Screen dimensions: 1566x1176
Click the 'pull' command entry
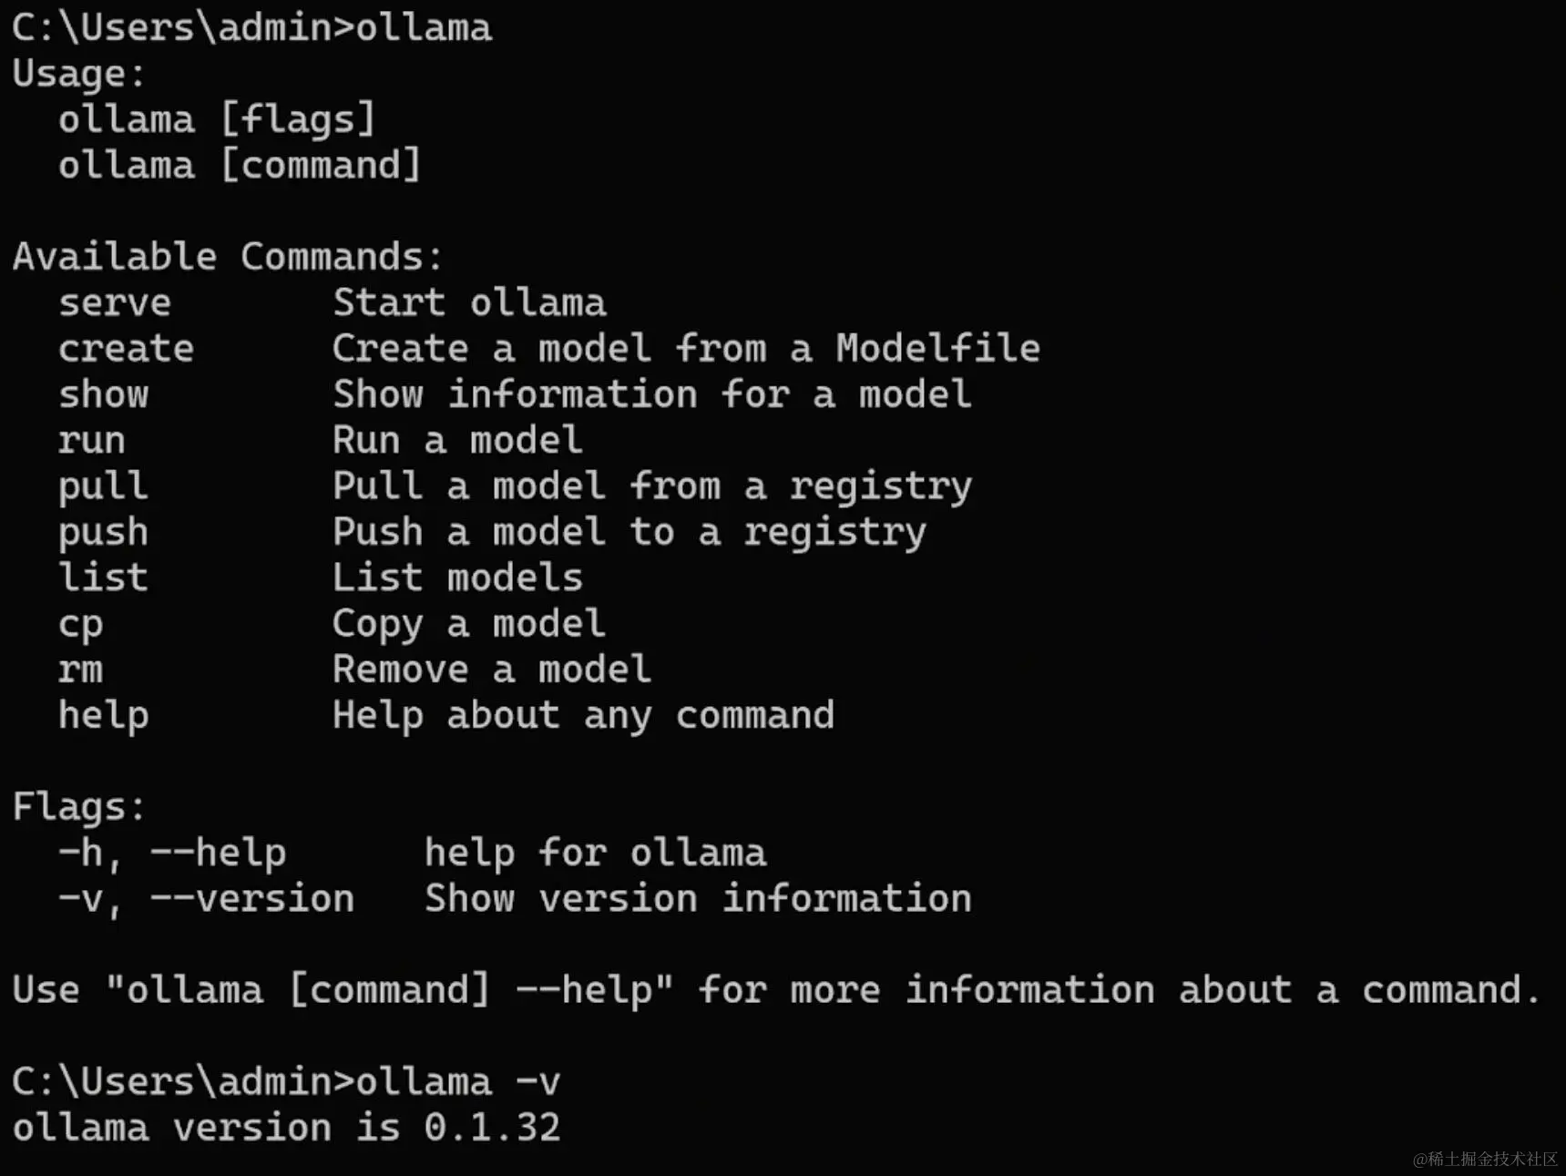103,486
